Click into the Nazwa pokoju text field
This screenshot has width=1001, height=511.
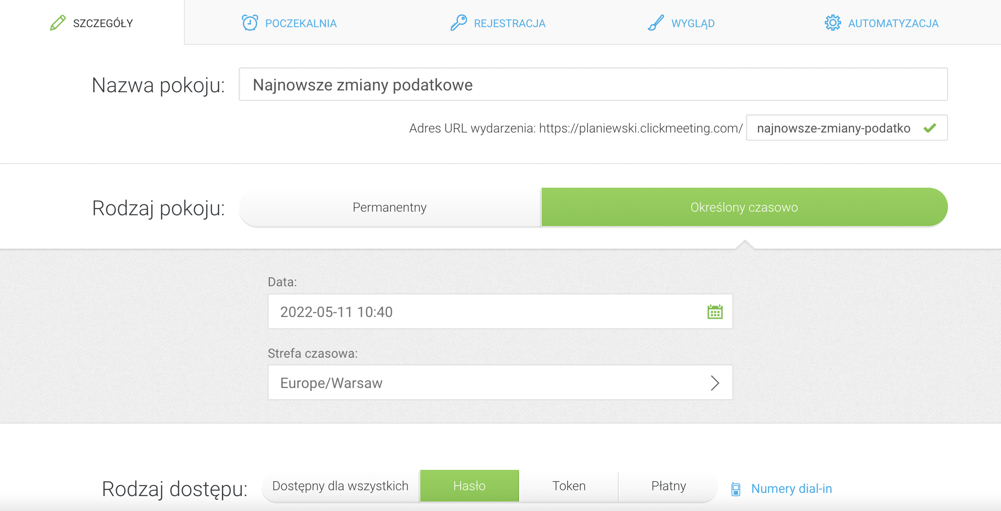pos(592,85)
